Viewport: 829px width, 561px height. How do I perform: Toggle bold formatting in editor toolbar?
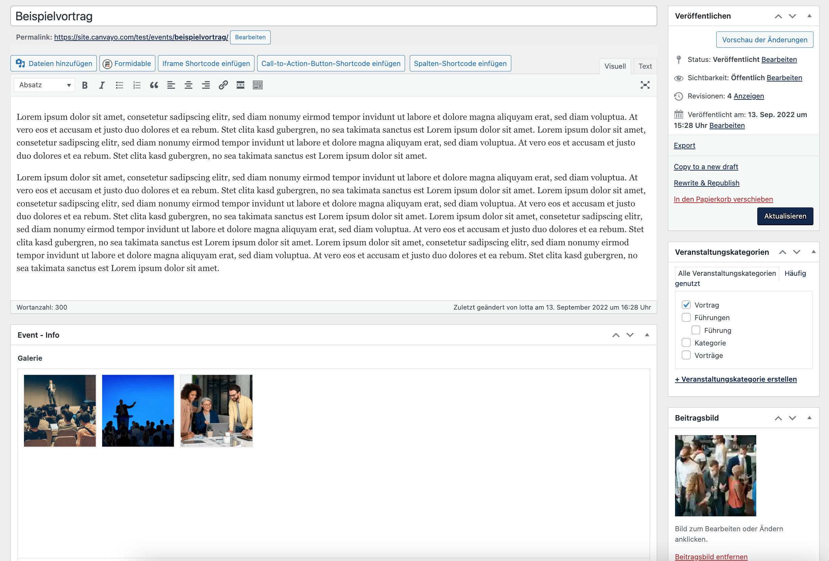click(85, 85)
